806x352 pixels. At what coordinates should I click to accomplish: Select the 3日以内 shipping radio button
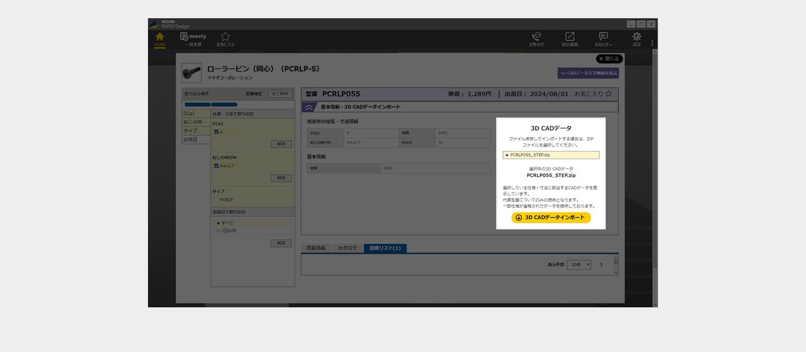point(219,231)
